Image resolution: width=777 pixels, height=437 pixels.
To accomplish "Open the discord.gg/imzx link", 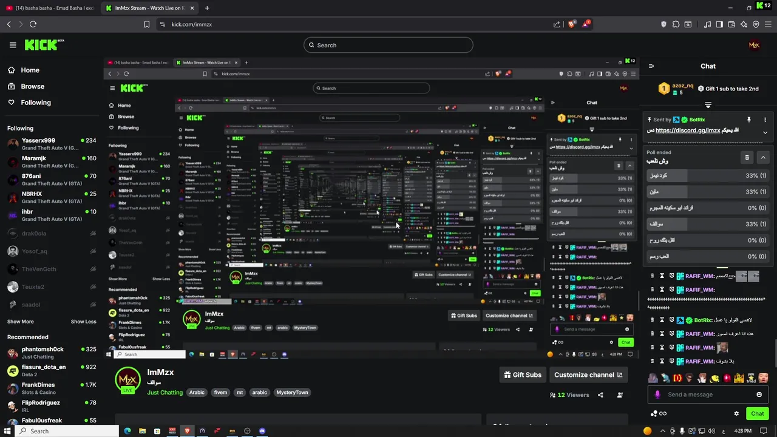I will [x=688, y=130].
